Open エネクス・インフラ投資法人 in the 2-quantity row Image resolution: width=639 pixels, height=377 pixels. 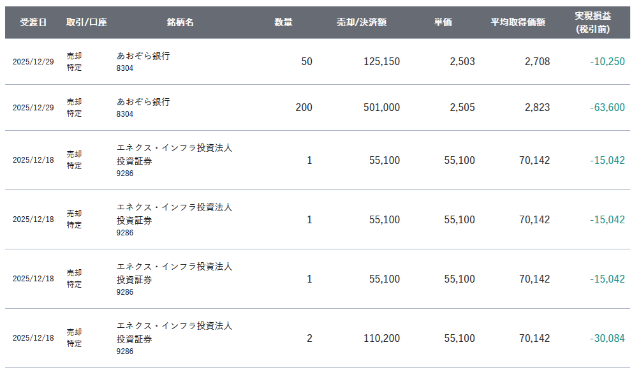tap(174, 326)
